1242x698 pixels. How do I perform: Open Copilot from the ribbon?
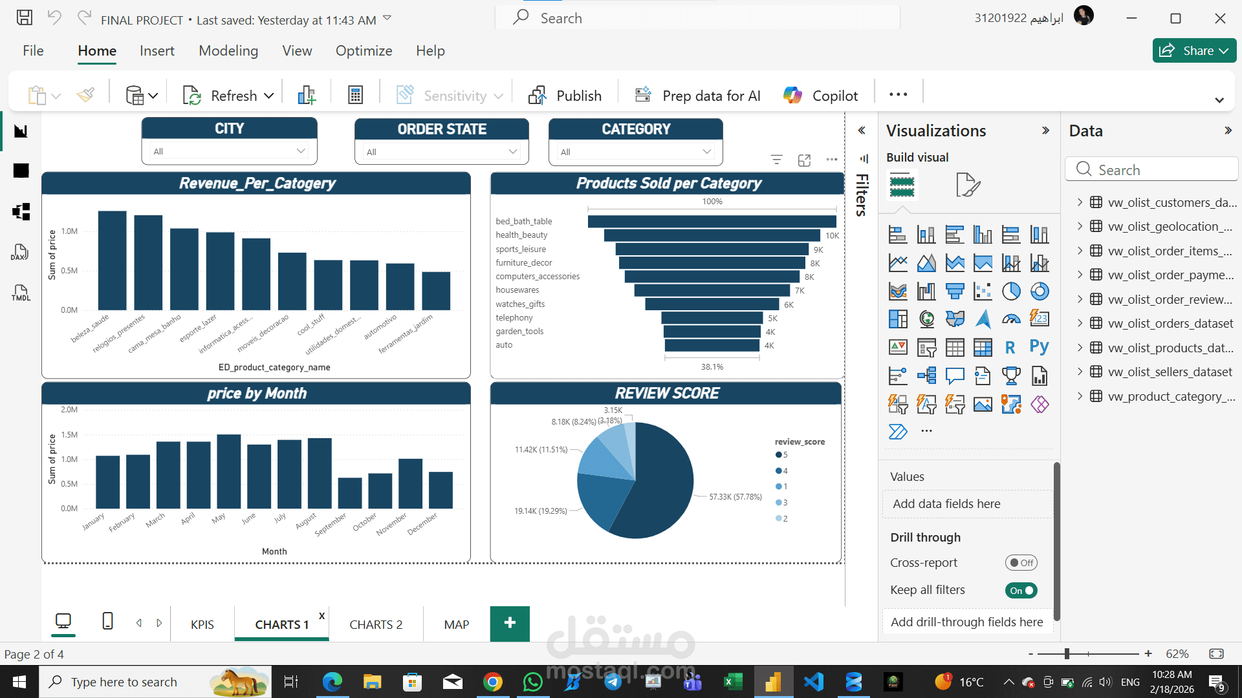[820, 95]
